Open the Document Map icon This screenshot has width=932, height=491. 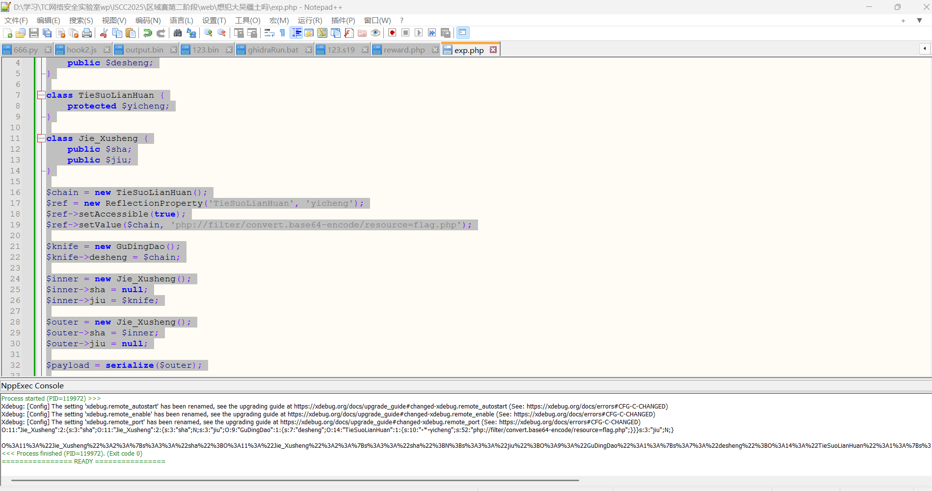[322, 33]
